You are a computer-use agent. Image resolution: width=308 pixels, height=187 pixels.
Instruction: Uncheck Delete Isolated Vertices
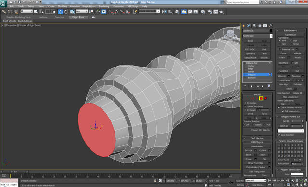pyautogui.click(x=279, y=107)
